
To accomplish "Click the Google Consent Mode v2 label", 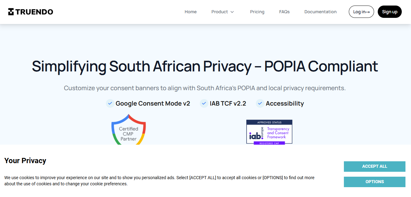I will pyautogui.click(x=153, y=103).
